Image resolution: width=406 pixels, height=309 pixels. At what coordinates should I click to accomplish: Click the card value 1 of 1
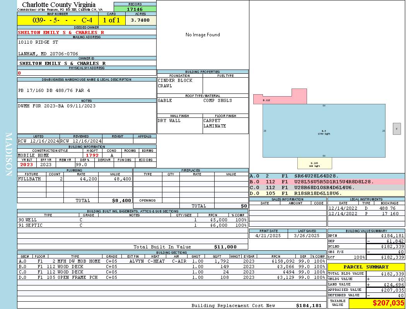(112, 20)
